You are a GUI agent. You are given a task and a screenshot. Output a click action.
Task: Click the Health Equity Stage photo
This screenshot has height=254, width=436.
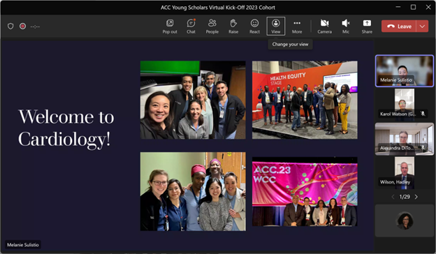305,100
